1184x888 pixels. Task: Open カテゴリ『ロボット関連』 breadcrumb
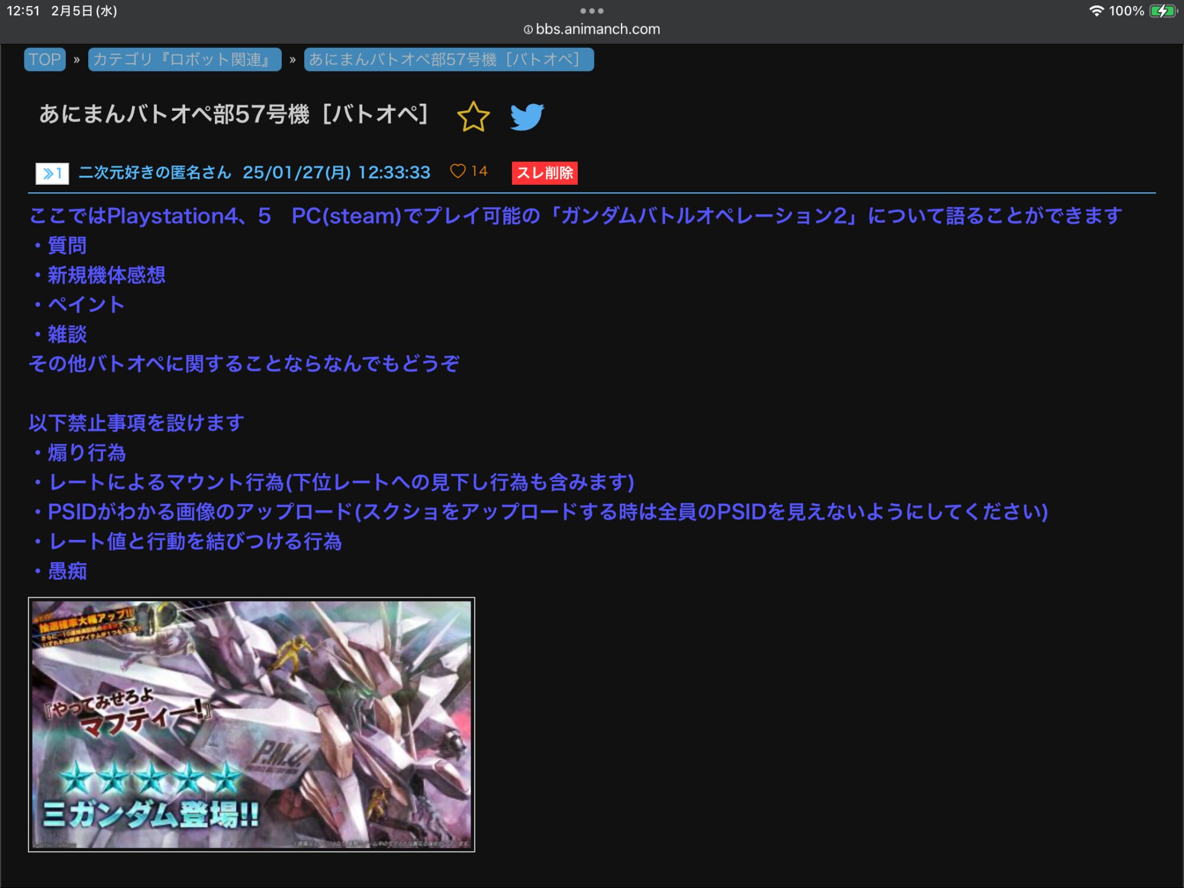(x=184, y=60)
